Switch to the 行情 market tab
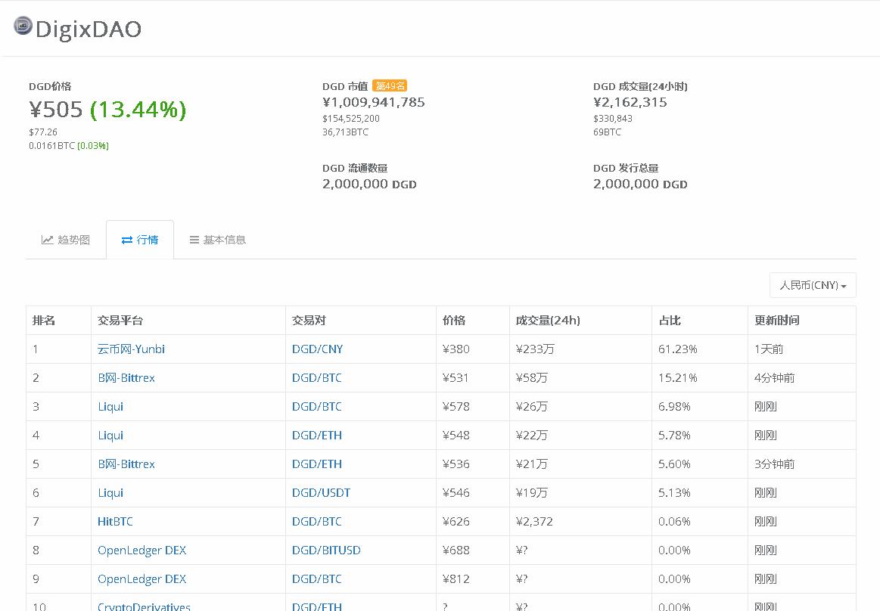This screenshot has height=611, width=880. (140, 240)
